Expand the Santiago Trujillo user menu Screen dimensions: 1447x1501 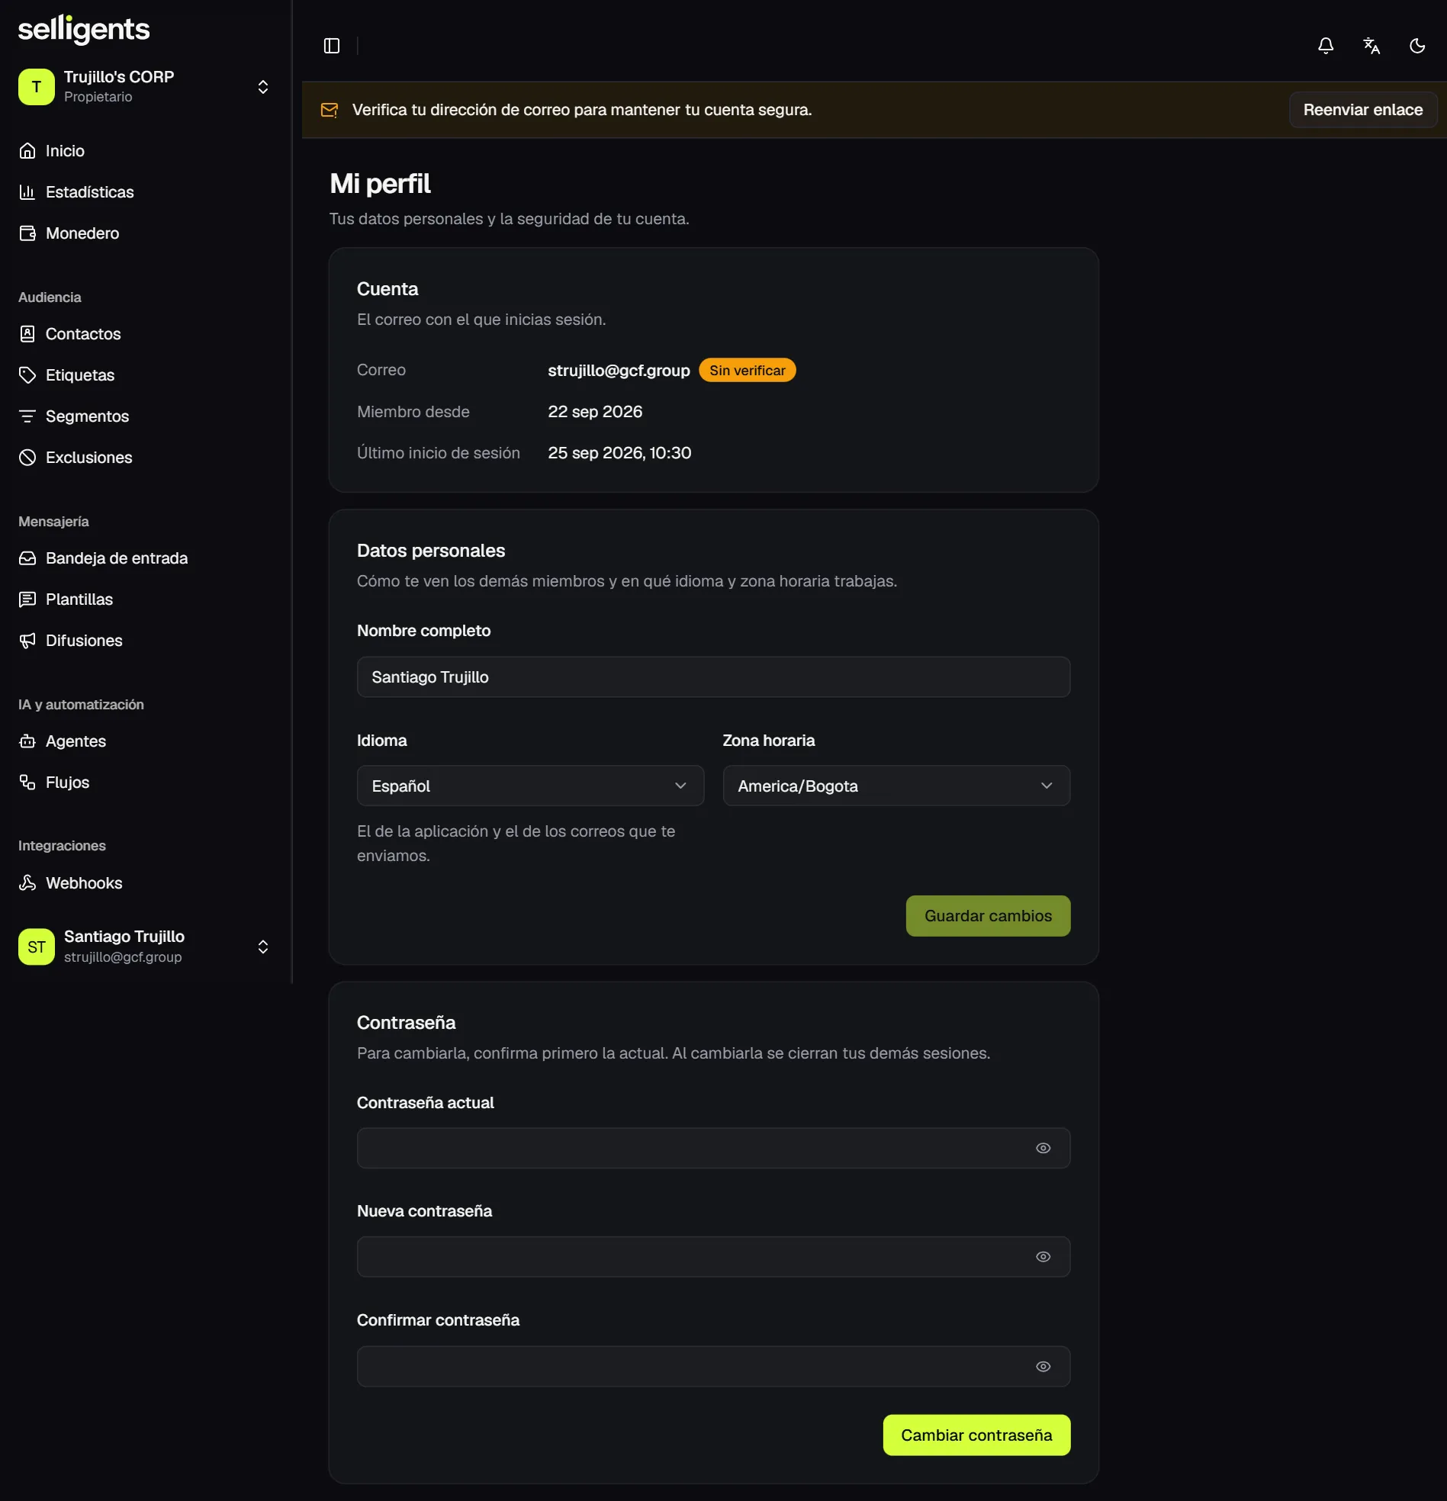146,947
